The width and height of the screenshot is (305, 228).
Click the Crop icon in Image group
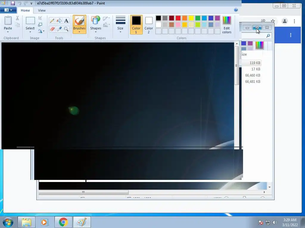[x=40, y=18]
